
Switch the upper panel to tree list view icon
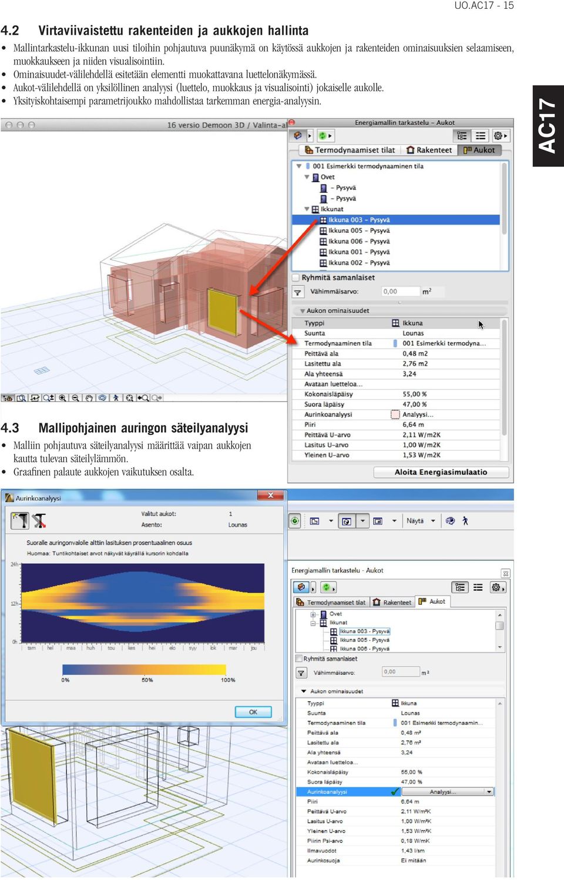462,136
